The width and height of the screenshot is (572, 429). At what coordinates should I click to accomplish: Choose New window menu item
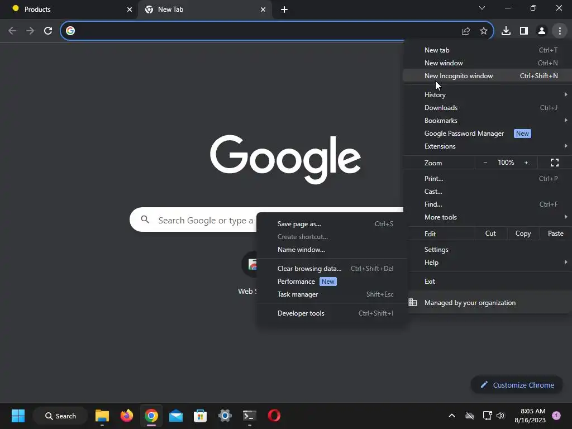tap(487, 63)
